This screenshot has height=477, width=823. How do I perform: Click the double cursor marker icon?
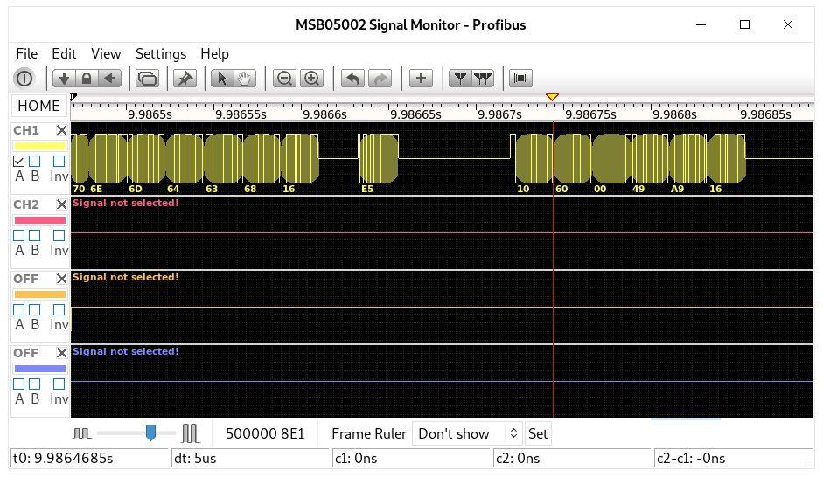click(483, 79)
